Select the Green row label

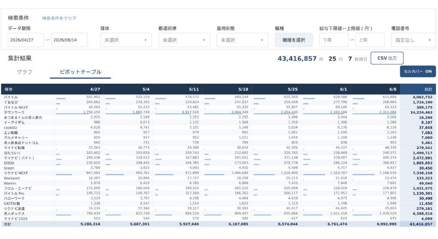(x=9, y=168)
